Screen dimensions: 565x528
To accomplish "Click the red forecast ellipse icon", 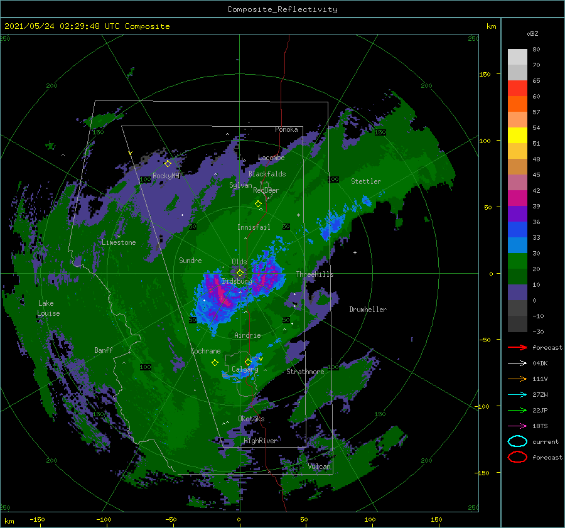I will pyautogui.click(x=517, y=456).
